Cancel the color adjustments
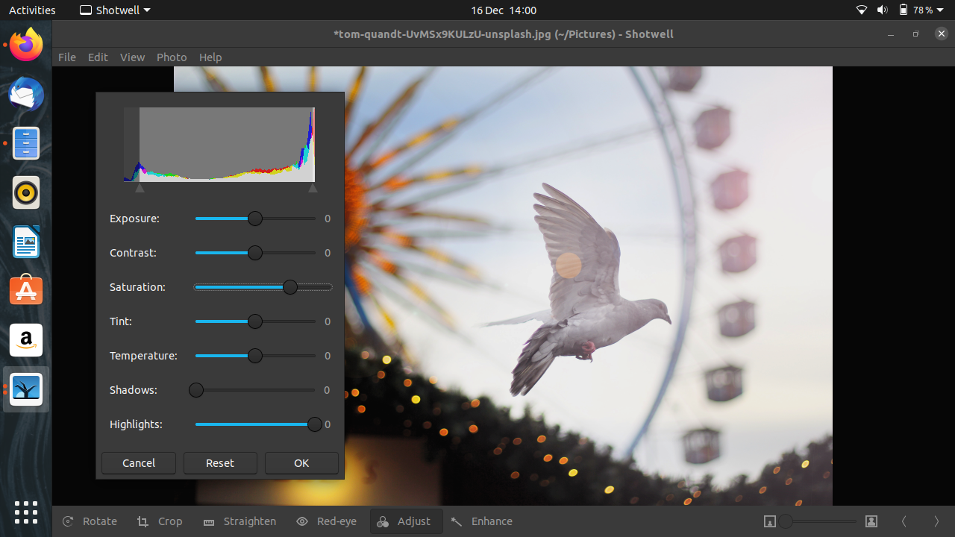Viewport: 955px width, 537px height. [138, 462]
